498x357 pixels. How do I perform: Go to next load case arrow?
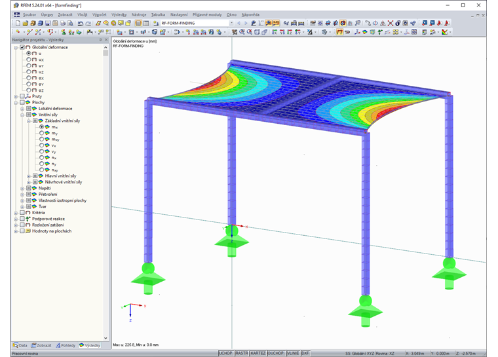pos(246,23)
